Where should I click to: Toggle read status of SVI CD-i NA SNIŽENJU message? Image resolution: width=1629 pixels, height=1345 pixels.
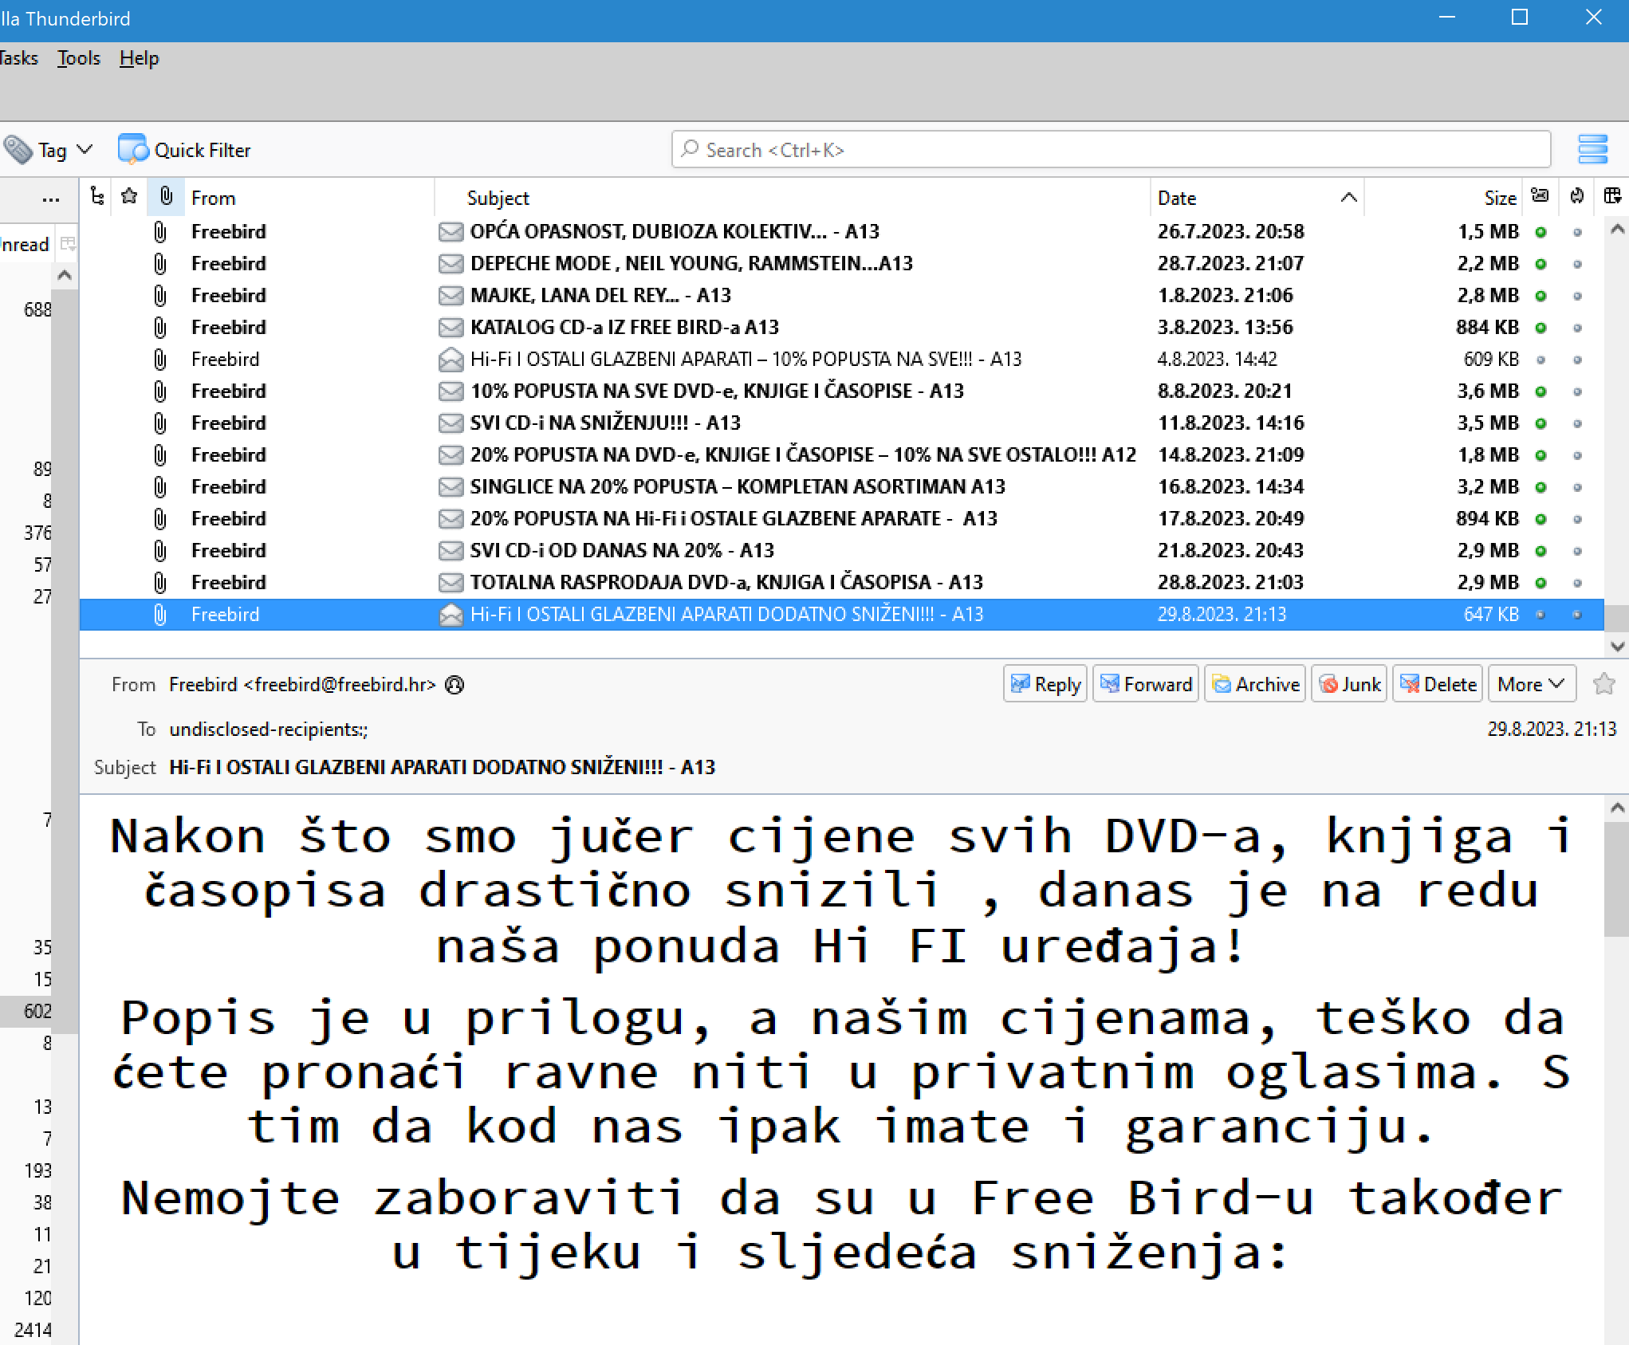(x=1540, y=423)
